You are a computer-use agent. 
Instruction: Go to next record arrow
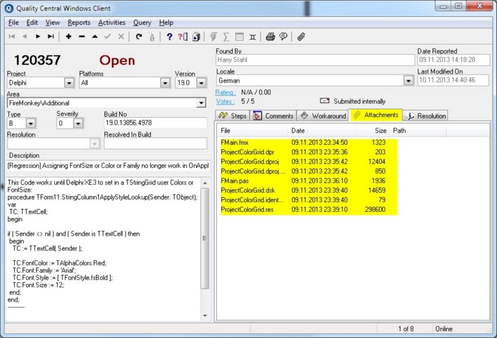coord(38,37)
